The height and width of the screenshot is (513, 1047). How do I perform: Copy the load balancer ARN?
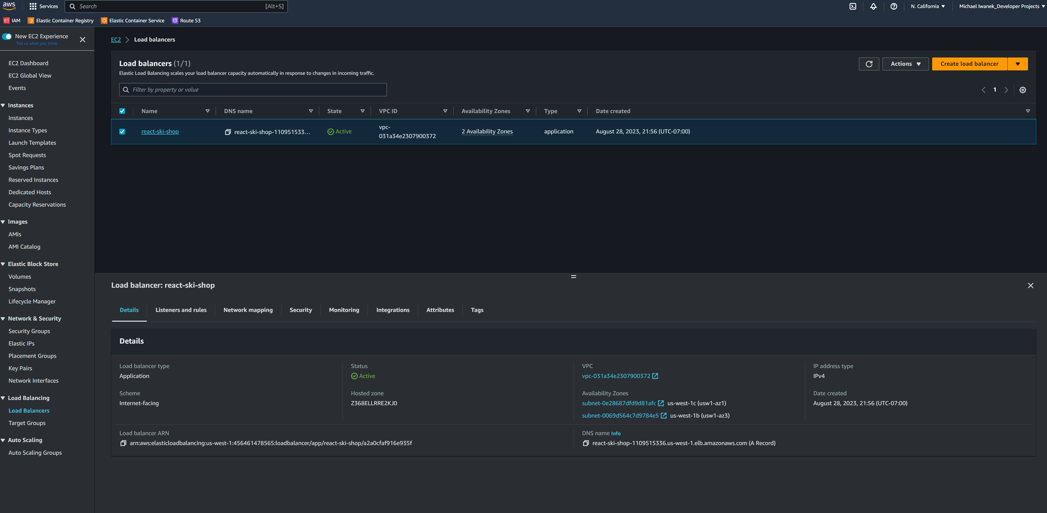click(x=123, y=443)
